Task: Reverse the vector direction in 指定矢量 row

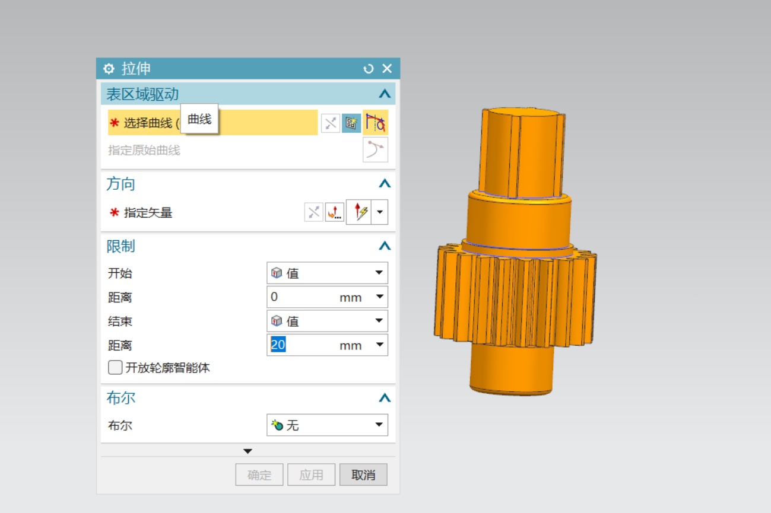Action: pyautogui.click(x=313, y=212)
